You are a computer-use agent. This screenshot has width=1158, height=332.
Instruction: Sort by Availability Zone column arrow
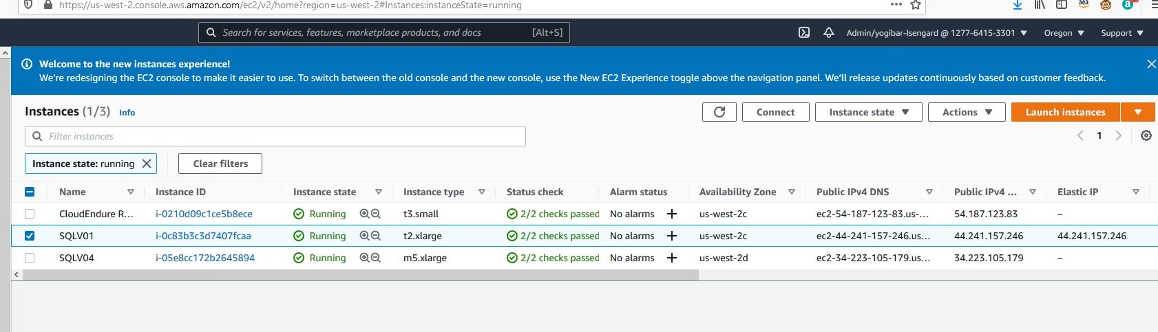coord(792,192)
